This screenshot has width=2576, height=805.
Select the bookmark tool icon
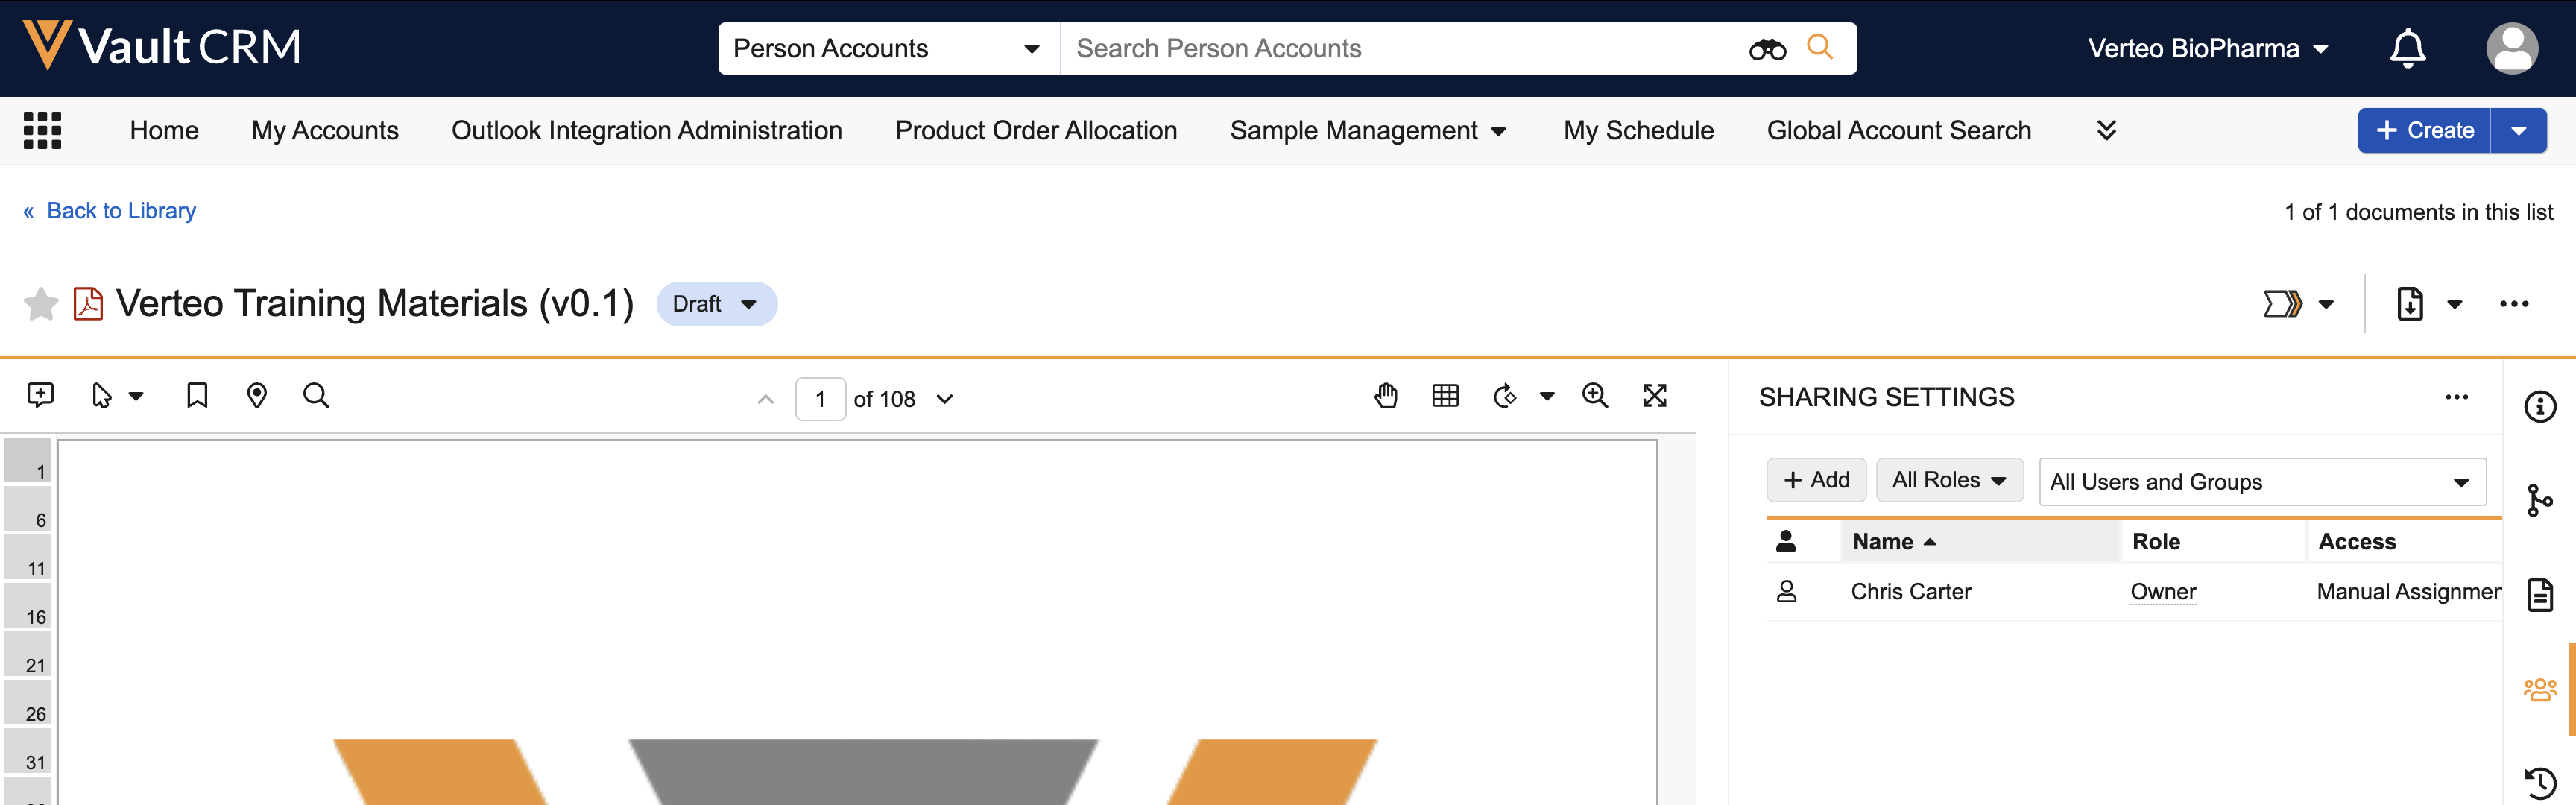(197, 396)
